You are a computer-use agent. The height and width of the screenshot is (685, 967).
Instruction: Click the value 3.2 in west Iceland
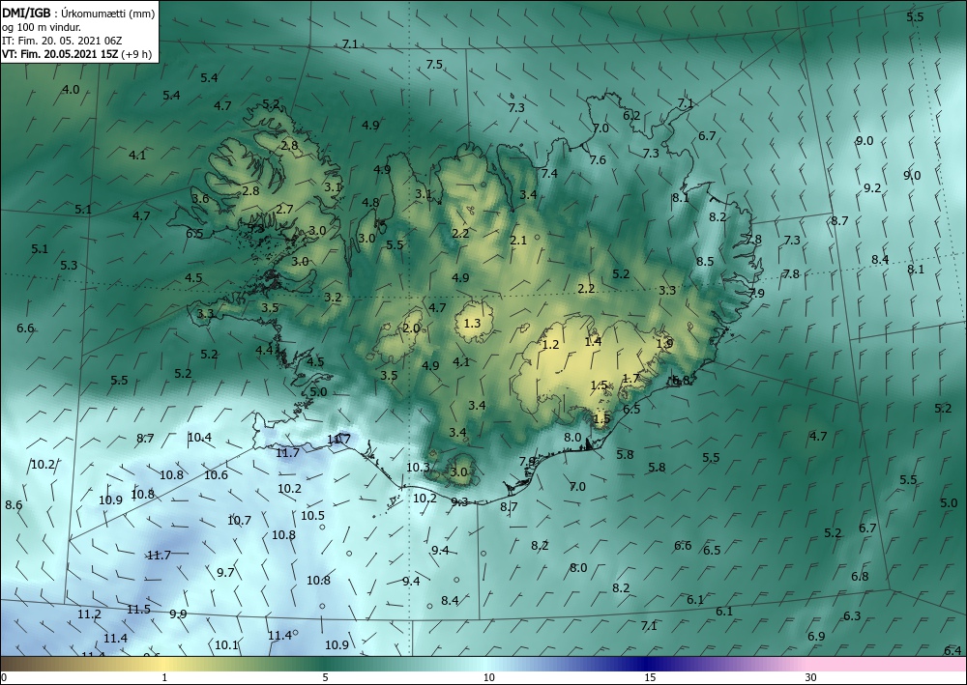pyautogui.click(x=333, y=297)
